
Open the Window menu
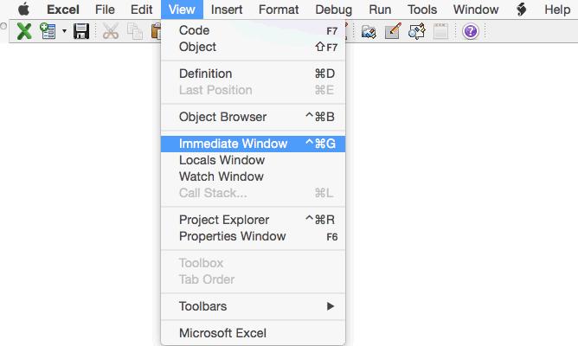[476, 10]
